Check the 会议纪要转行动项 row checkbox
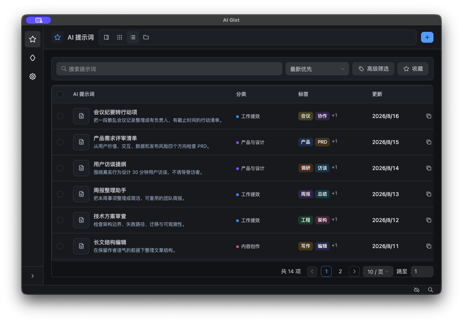The image size is (463, 323). tap(60, 116)
